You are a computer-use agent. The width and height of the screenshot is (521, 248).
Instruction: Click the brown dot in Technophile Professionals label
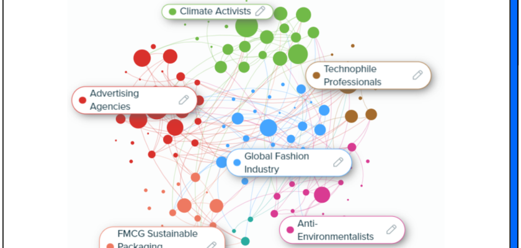(316, 76)
